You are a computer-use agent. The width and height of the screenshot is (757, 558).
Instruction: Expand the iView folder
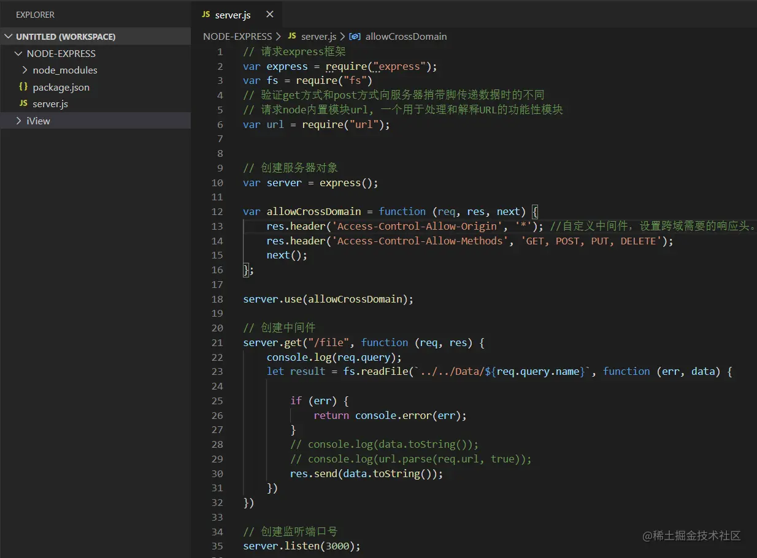click(x=18, y=121)
